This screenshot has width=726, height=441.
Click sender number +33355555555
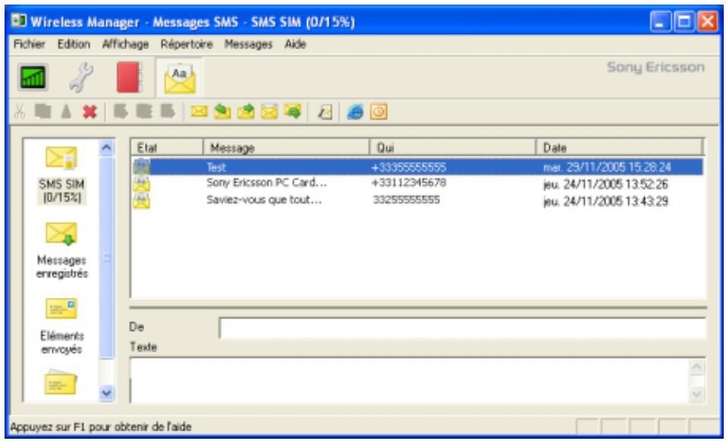coord(409,167)
